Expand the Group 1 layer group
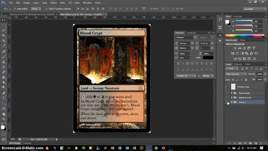Viewport: 268px width, 151px height. (232, 102)
